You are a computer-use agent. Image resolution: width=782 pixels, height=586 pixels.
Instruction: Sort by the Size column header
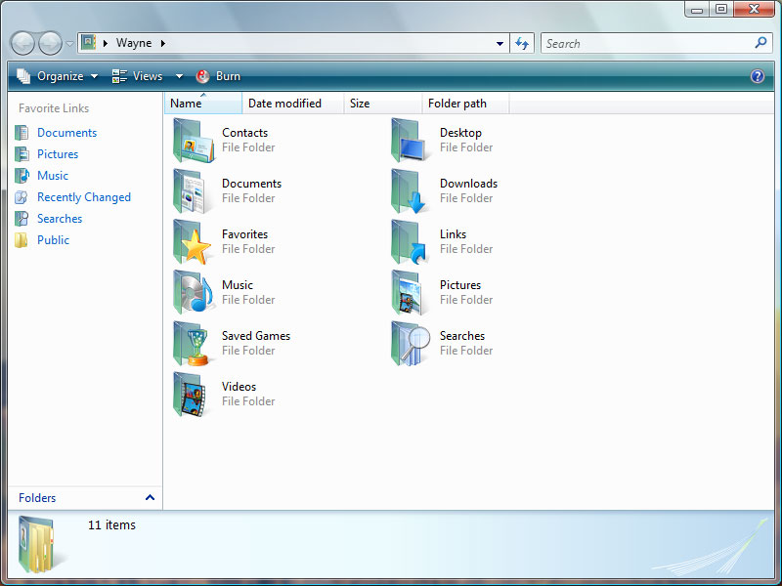tap(382, 104)
